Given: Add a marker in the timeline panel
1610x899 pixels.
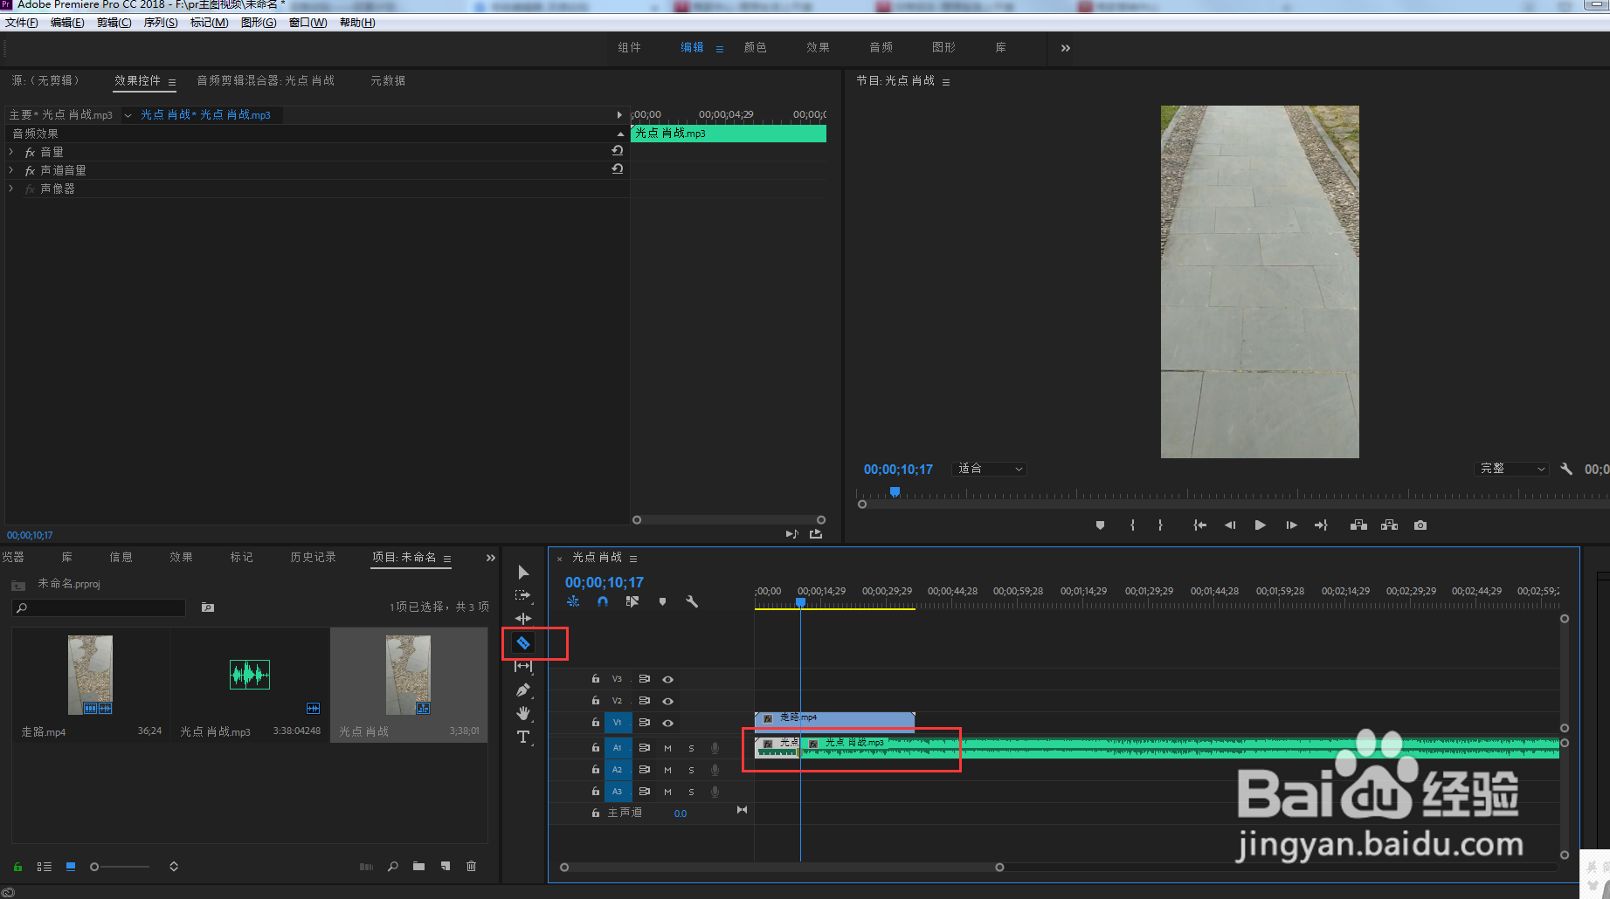Looking at the screenshot, I should (662, 601).
